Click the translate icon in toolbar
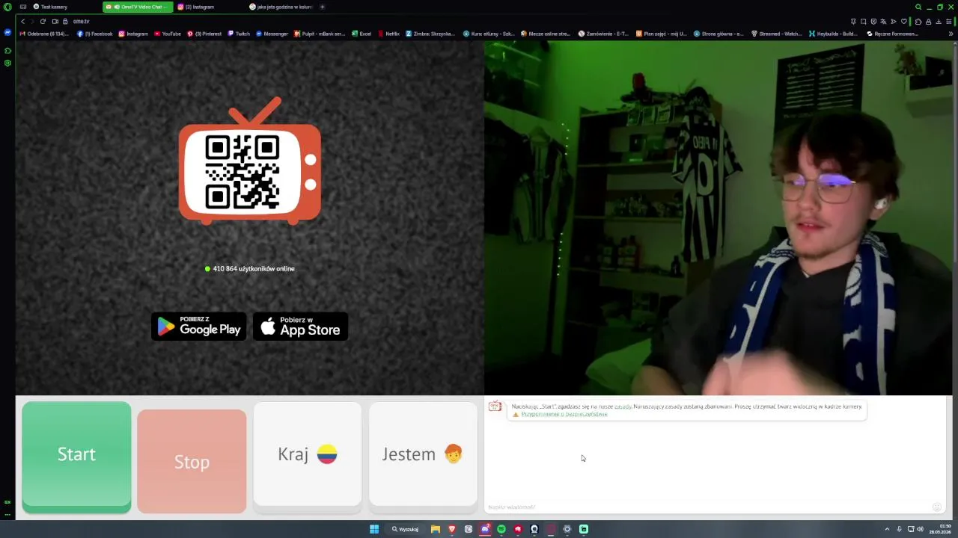Image resolution: width=958 pixels, height=538 pixels. click(x=883, y=22)
